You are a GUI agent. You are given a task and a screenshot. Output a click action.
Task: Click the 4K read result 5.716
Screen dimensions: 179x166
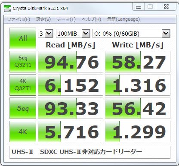(71, 132)
